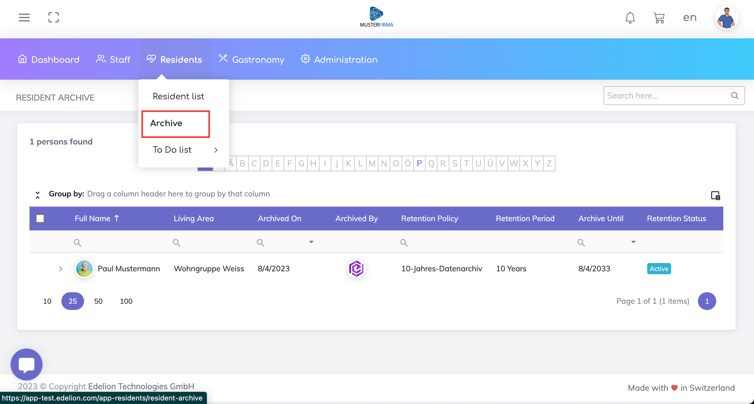
Task: Click the Archived By user avatar
Action: coord(356,269)
